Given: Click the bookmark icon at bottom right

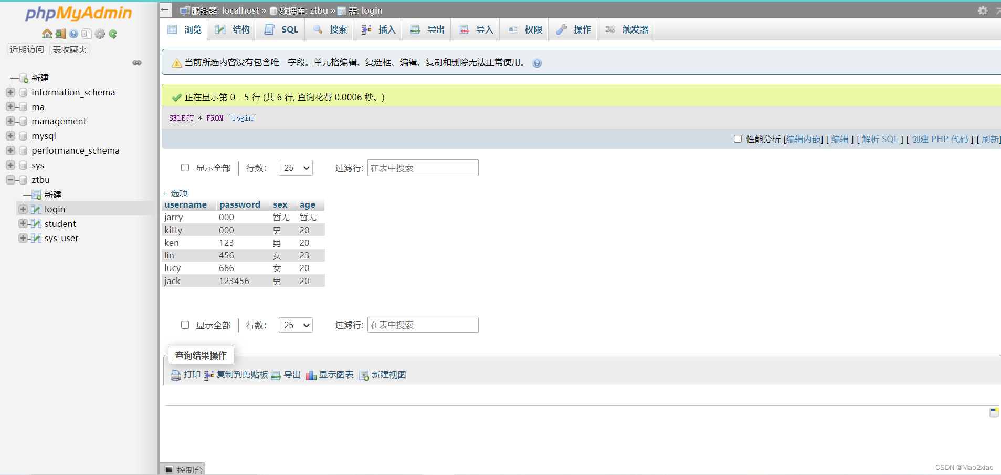Looking at the screenshot, I should tap(994, 413).
